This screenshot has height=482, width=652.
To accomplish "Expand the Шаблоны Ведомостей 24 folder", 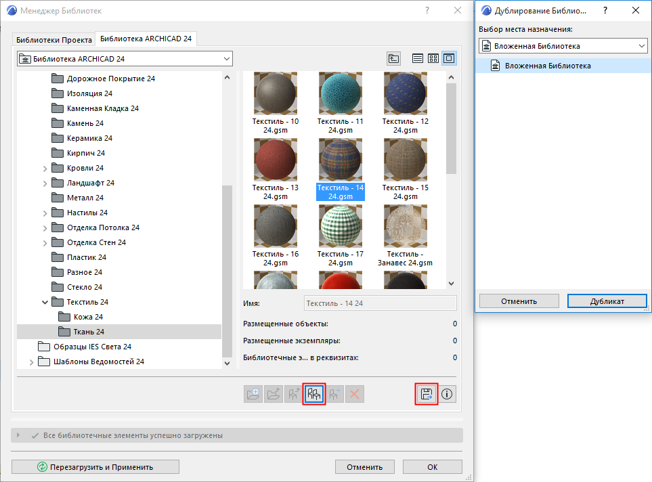I will (x=32, y=362).
